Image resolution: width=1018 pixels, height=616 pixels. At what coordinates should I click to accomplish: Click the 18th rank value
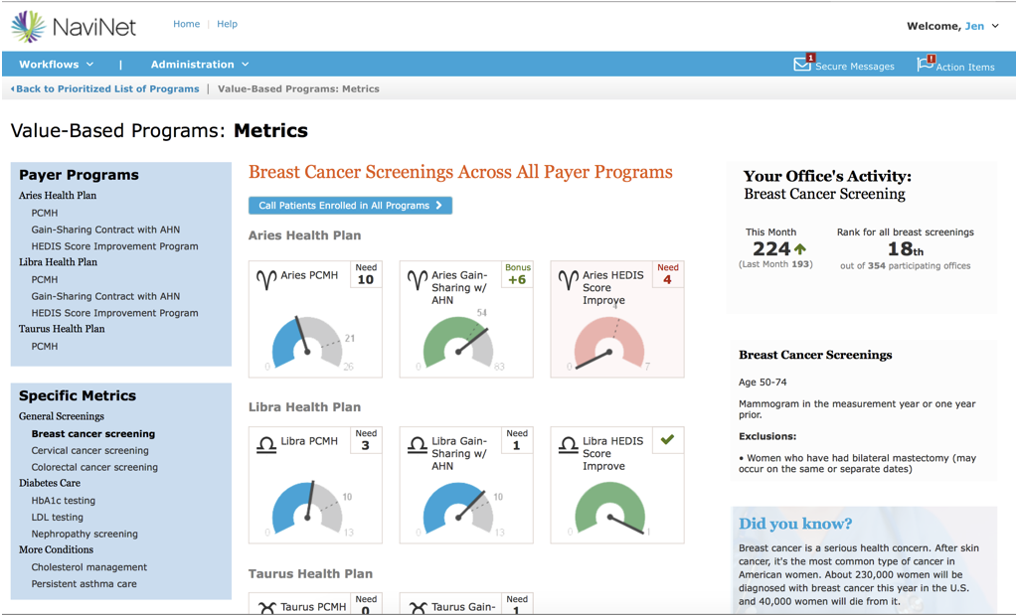pos(905,249)
